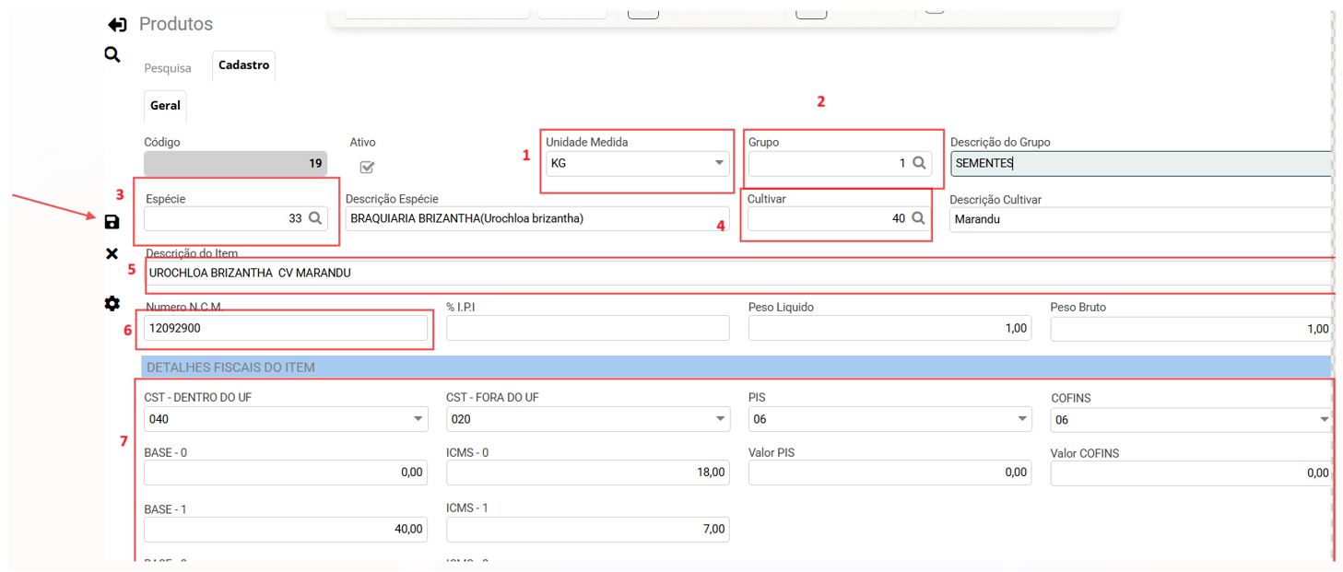This screenshot has height=572, width=1343.
Task: Click lookup magnifier in Grupo field
Action: click(918, 163)
